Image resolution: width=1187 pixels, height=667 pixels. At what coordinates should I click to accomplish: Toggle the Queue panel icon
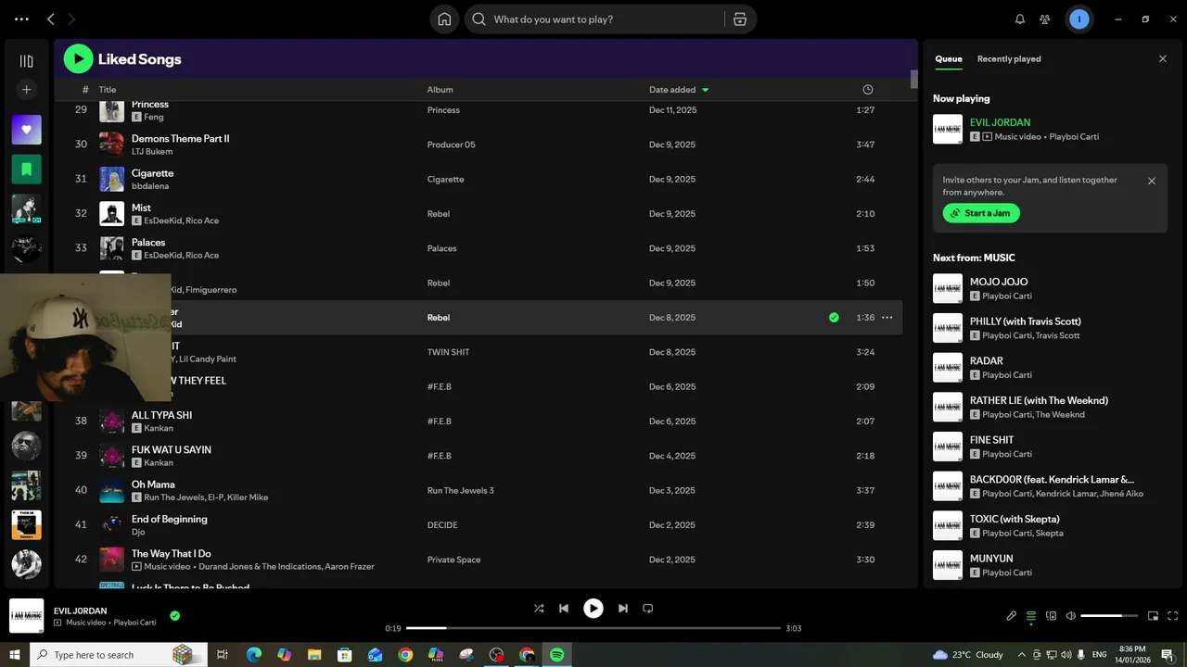(x=1031, y=616)
